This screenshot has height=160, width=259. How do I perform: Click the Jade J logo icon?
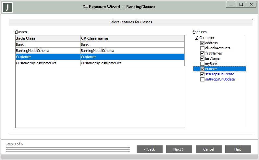(x=7, y=7)
